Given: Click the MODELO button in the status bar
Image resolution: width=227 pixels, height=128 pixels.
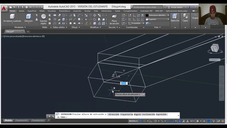Looking at the screenshot, I should pos(133,121).
